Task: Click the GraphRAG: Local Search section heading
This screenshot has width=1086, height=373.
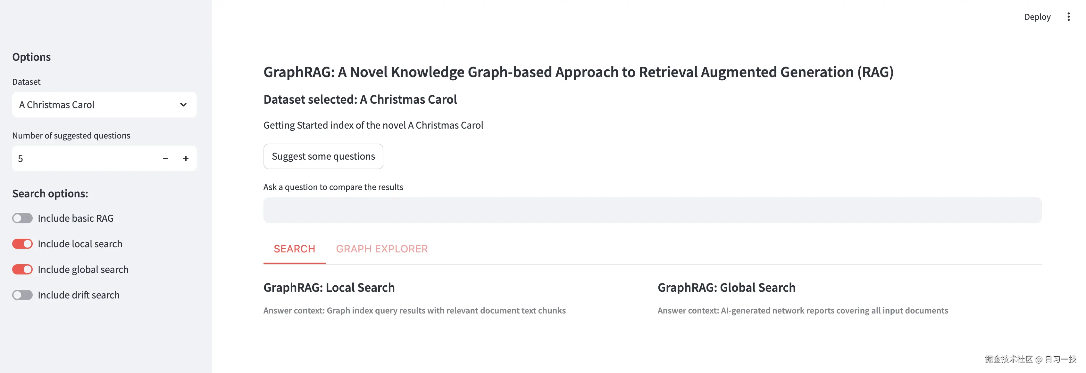Action: point(329,287)
